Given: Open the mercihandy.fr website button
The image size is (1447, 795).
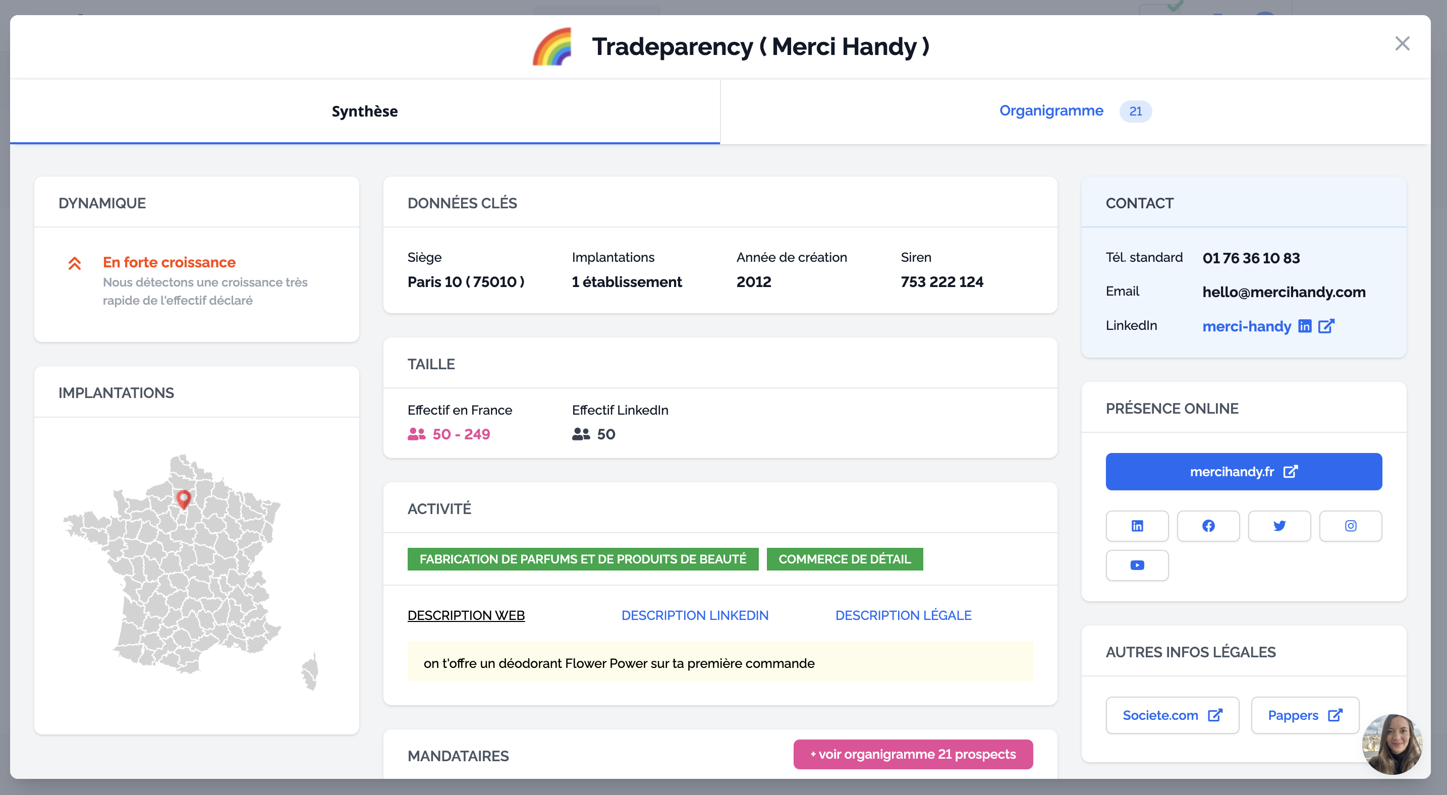Looking at the screenshot, I should [1243, 472].
